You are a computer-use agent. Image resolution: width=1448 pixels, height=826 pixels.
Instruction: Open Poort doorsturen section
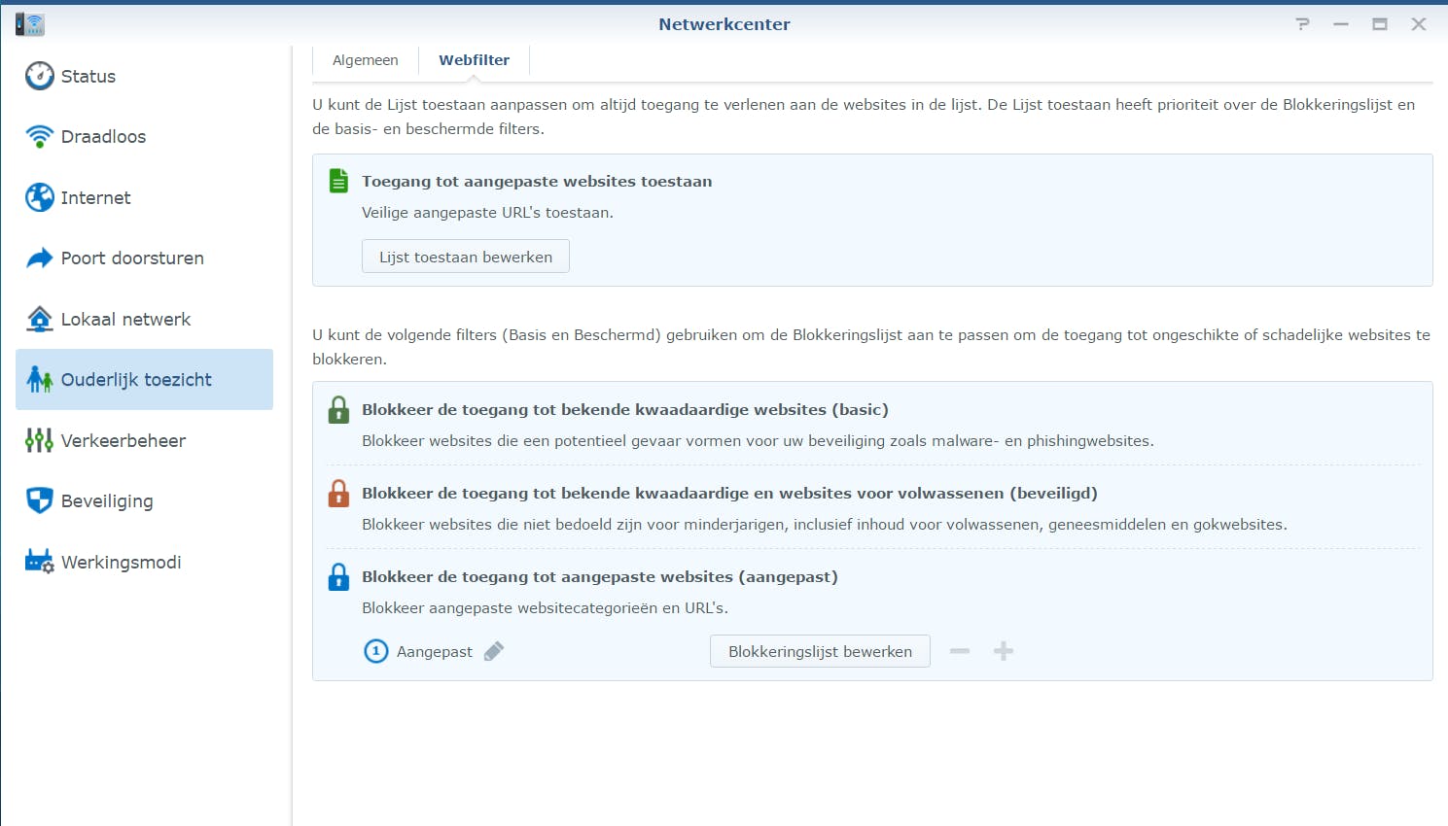coord(144,258)
